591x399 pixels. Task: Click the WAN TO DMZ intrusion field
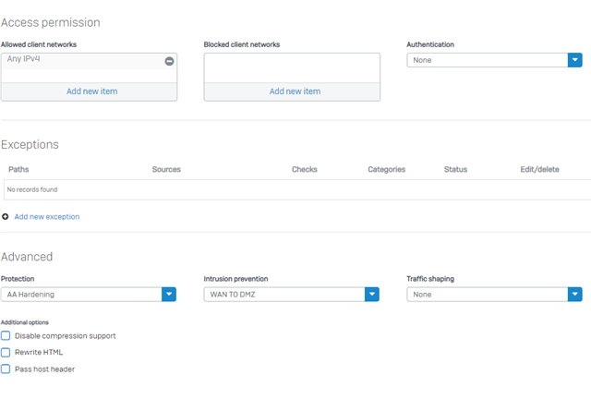(x=284, y=294)
